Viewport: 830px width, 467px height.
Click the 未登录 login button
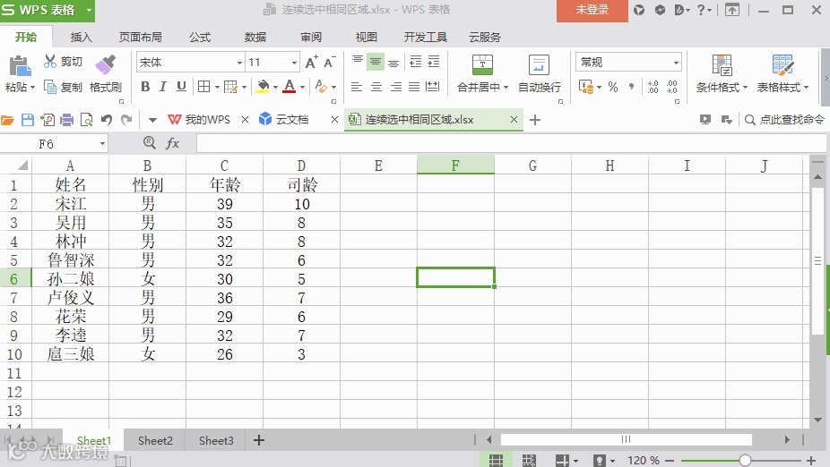point(592,10)
